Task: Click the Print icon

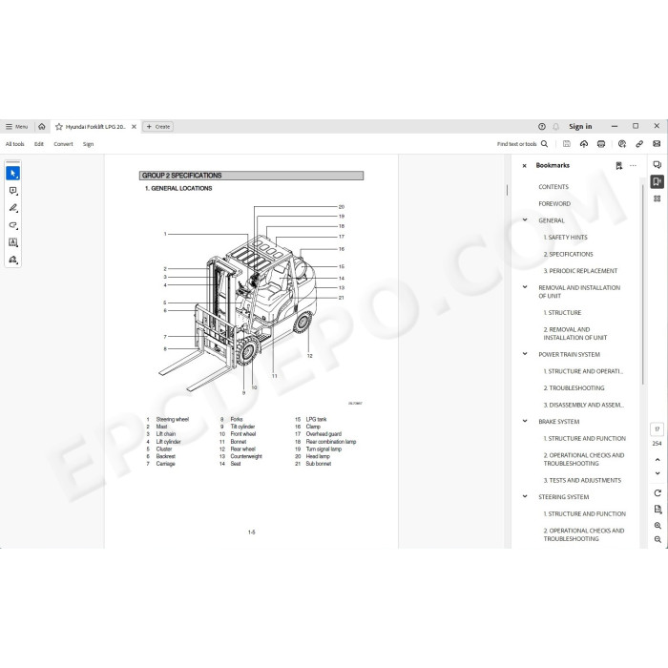Action: (601, 144)
